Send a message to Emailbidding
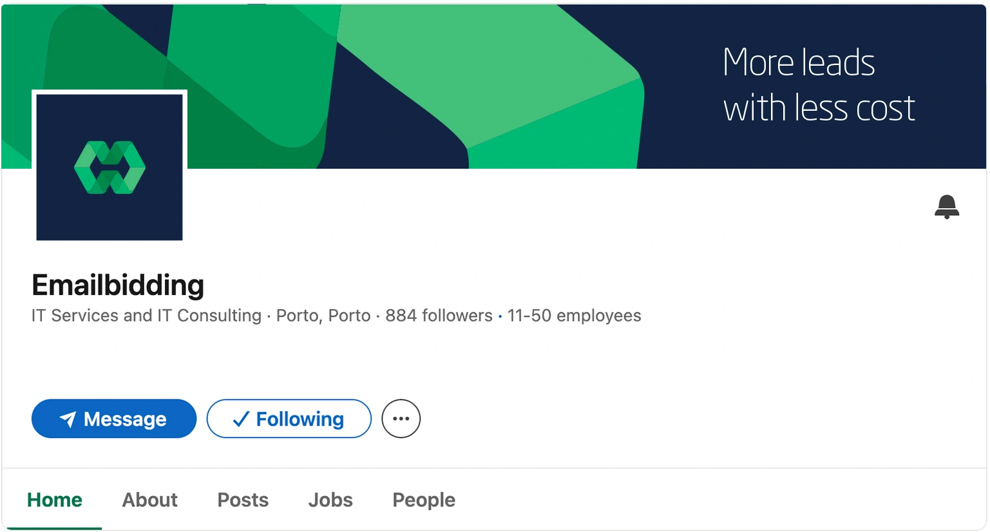 pos(113,419)
